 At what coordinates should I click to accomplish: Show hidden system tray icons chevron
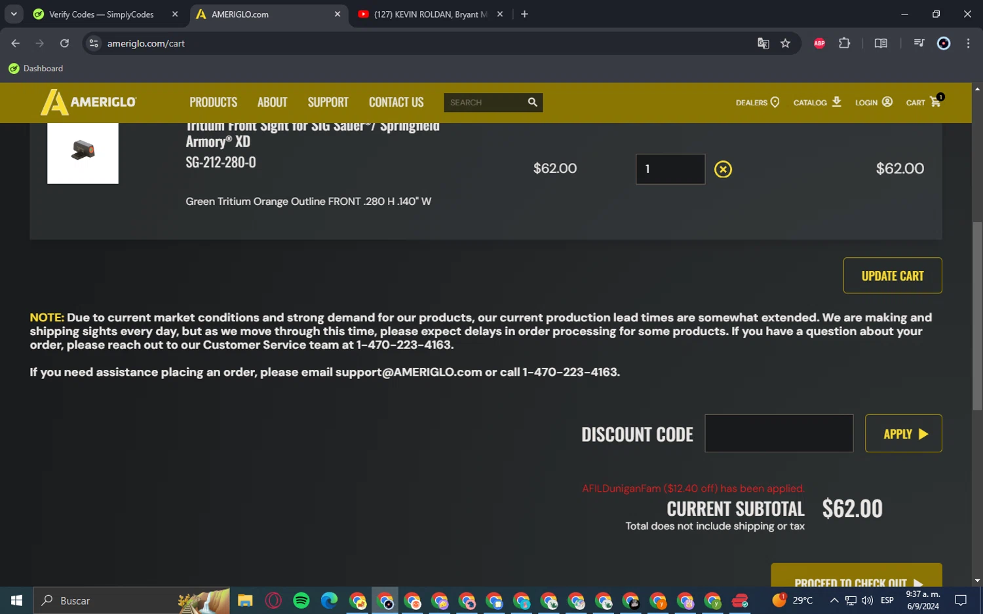coord(834,600)
